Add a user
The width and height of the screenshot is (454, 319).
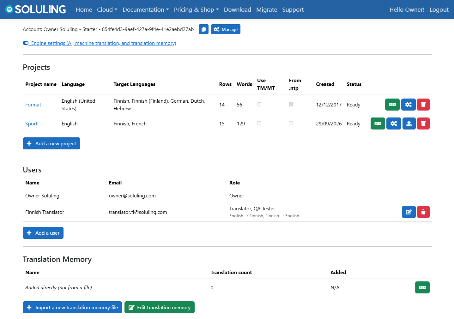tap(43, 233)
